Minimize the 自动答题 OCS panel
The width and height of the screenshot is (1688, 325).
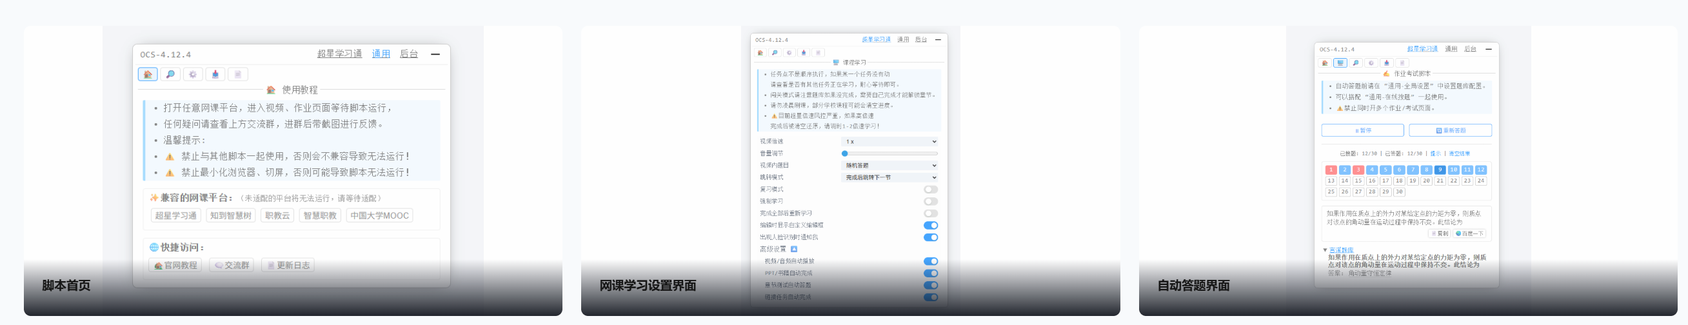1489,49
